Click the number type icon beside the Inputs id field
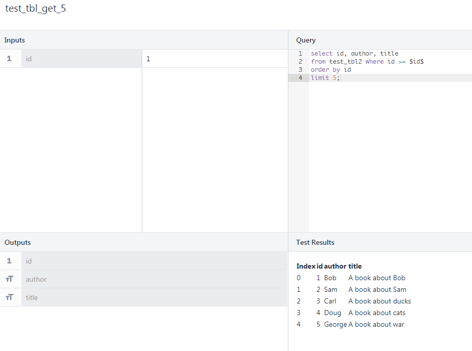472x351 pixels. pos(9,59)
